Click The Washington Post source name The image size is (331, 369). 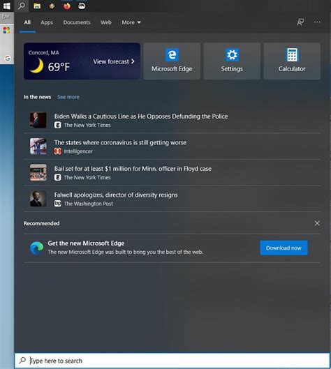(x=89, y=204)
